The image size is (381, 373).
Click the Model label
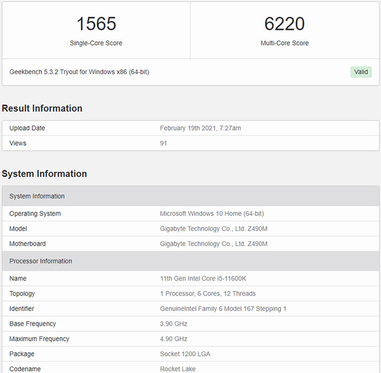click(x=18, y=228)
